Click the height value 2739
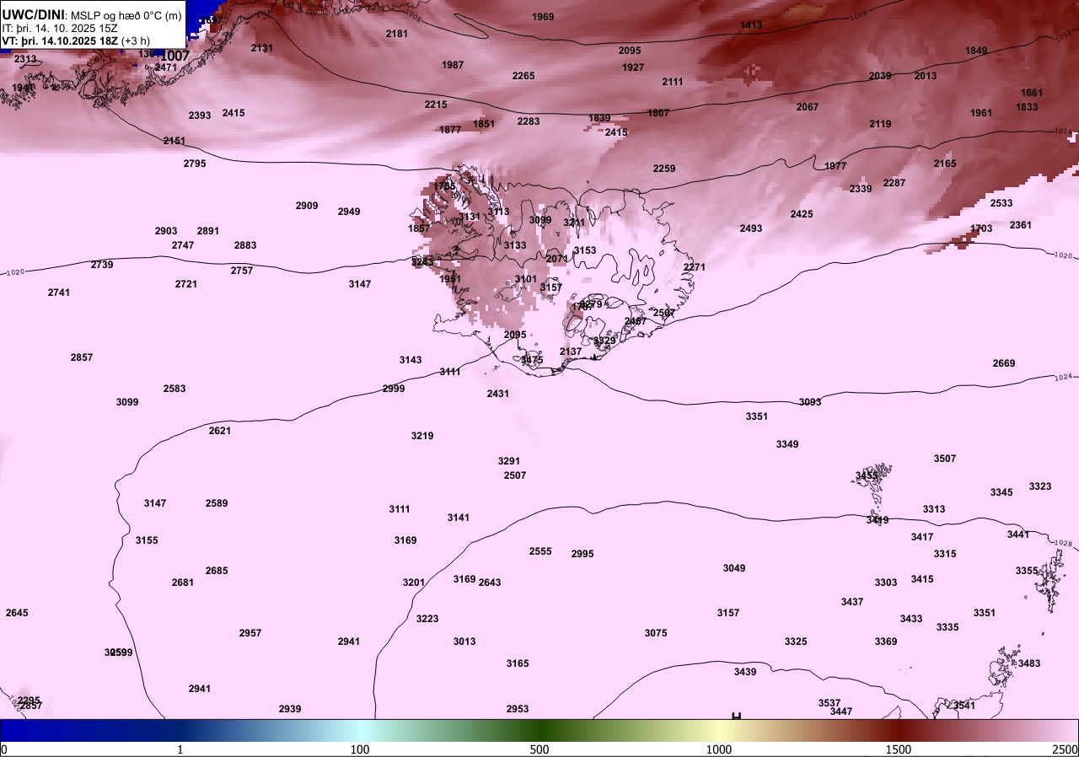Viewport: 1079px width, 757px height. 102,265
